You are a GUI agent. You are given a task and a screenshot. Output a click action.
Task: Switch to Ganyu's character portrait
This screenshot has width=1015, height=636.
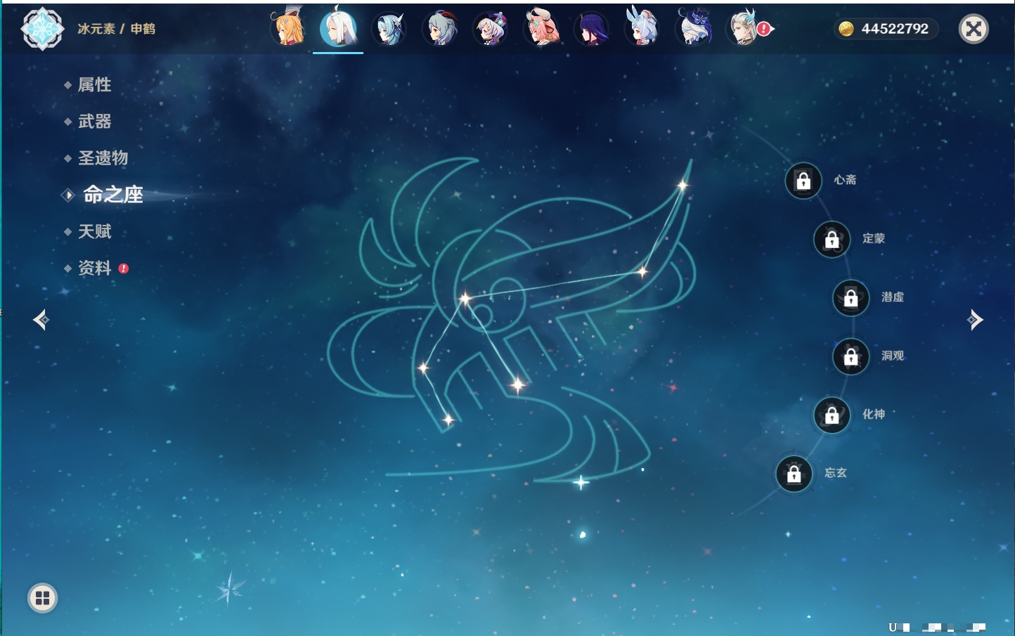(440, 29)
